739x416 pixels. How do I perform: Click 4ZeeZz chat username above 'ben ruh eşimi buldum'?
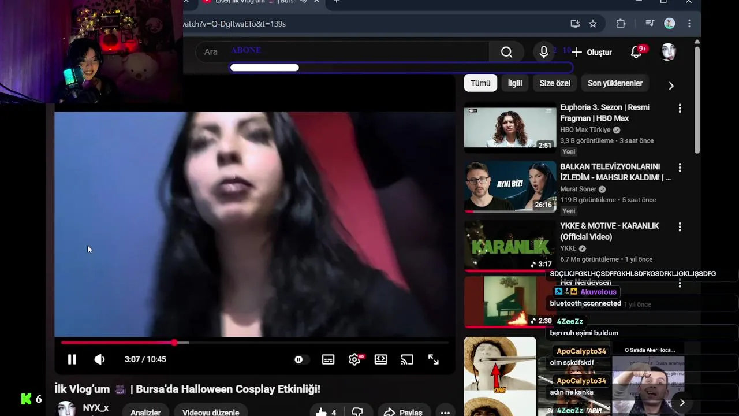tap(570, 321)
